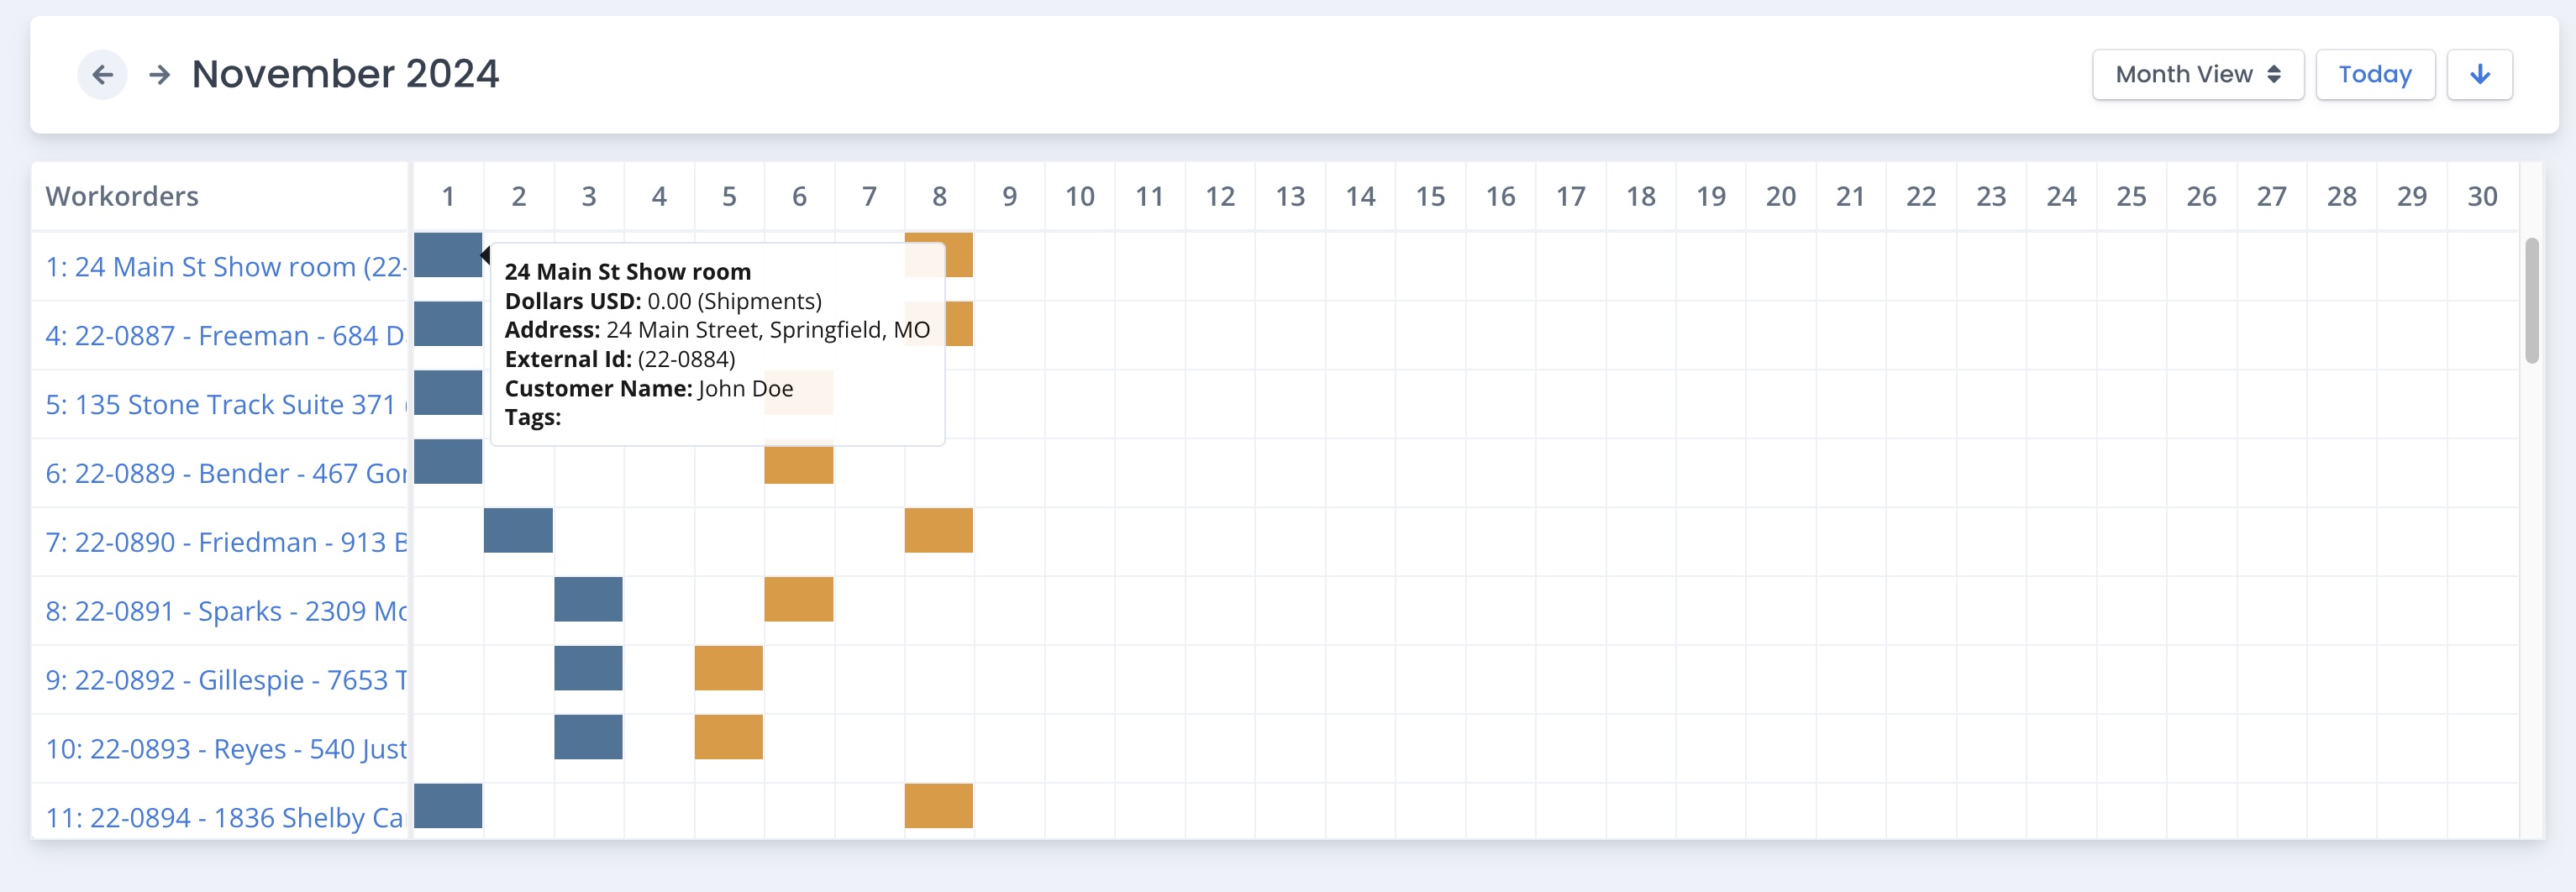
Task: Open workorder 22-0890 Friedman
Action: point(222,541)
